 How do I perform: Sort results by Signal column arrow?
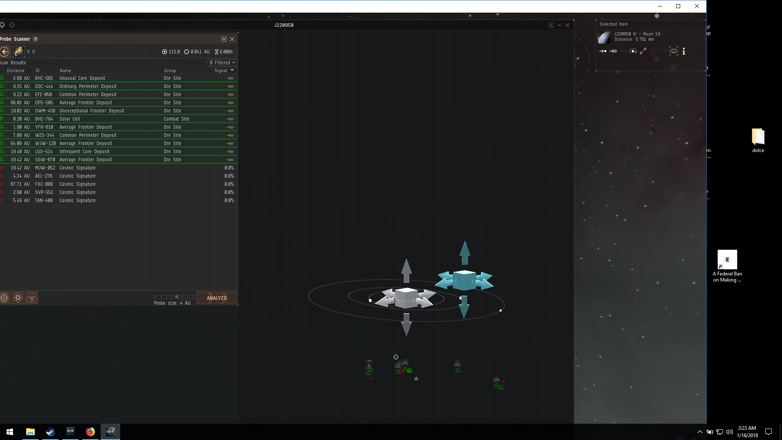[232, 70]
